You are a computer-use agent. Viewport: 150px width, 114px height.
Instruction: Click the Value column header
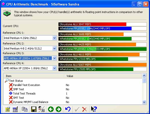[103, 76]
